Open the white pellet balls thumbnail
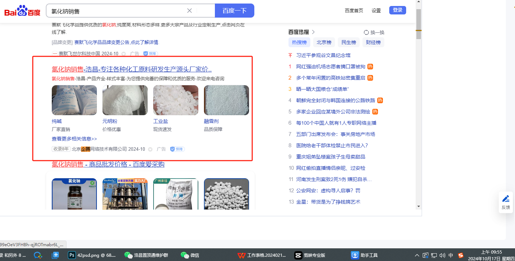The width and height of the screenshot is (515, 261). [227, 194]
